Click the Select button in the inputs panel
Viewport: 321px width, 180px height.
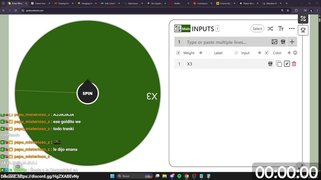(257, 29)
